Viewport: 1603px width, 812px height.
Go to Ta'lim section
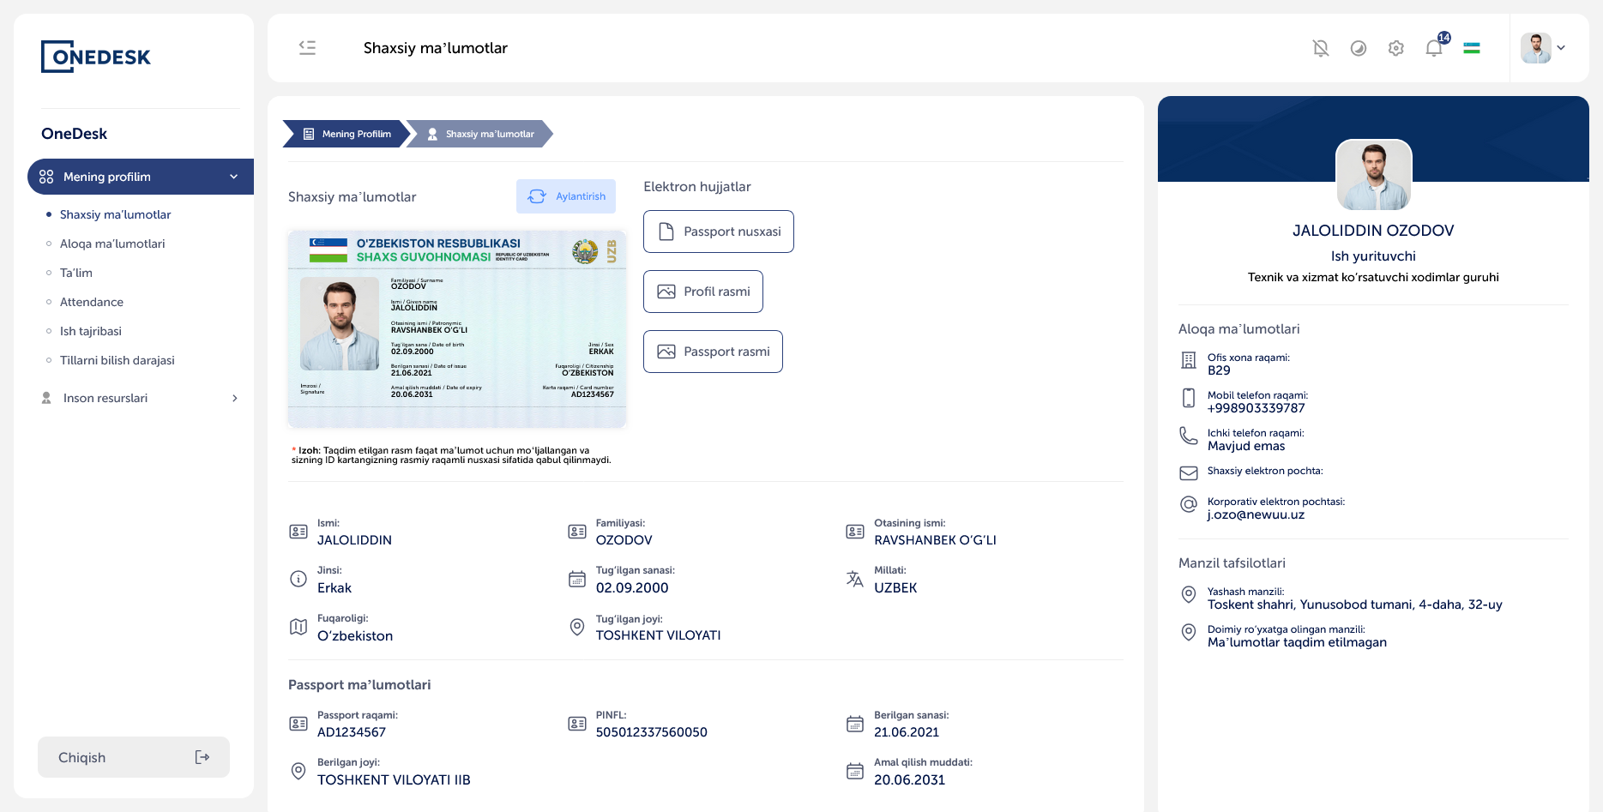click(x=76, y=273)
